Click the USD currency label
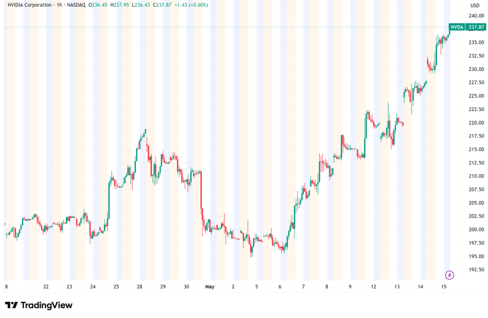 (x=475, y=5)
